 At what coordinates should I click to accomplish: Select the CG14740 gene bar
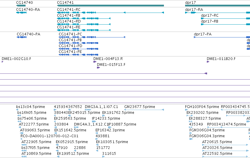(21, 6)
